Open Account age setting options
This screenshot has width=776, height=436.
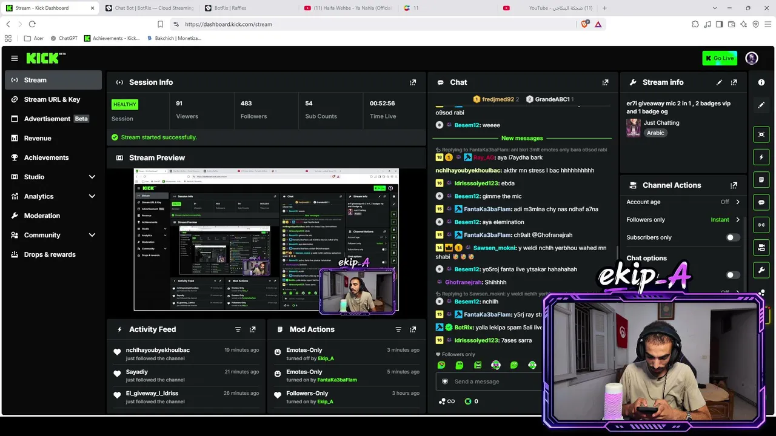(683, 202)
